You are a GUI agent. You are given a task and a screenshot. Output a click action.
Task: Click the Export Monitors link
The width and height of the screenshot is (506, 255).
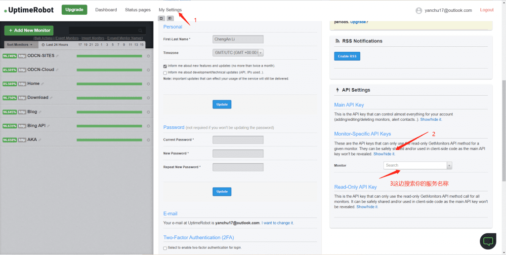[67, 38]
